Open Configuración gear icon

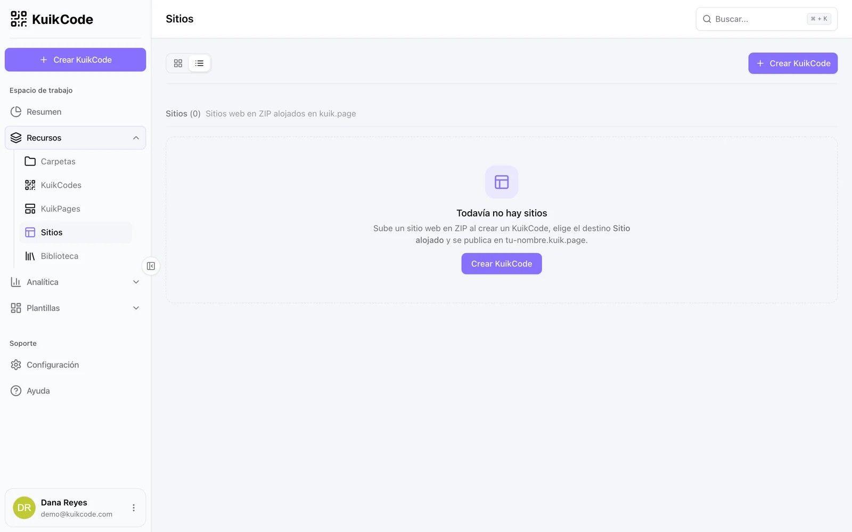click(x=16, y=365)
